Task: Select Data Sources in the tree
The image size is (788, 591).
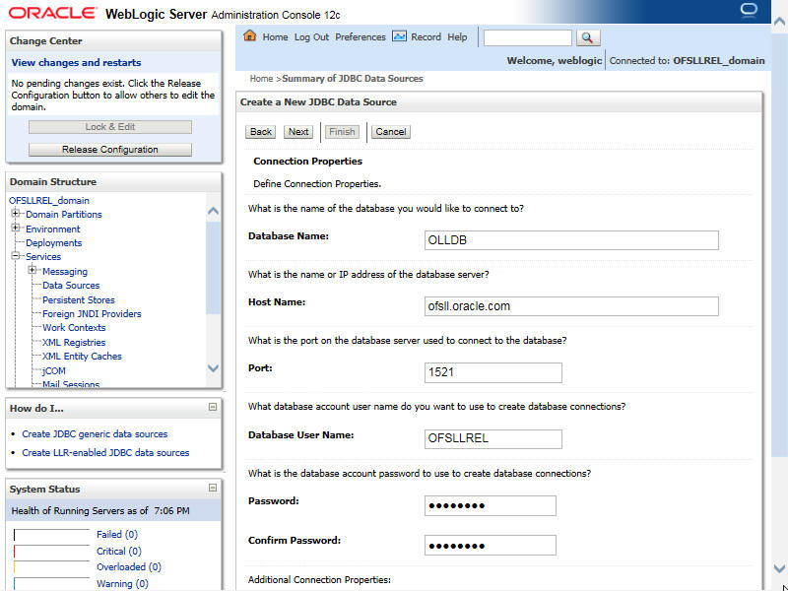Action: 71,285
